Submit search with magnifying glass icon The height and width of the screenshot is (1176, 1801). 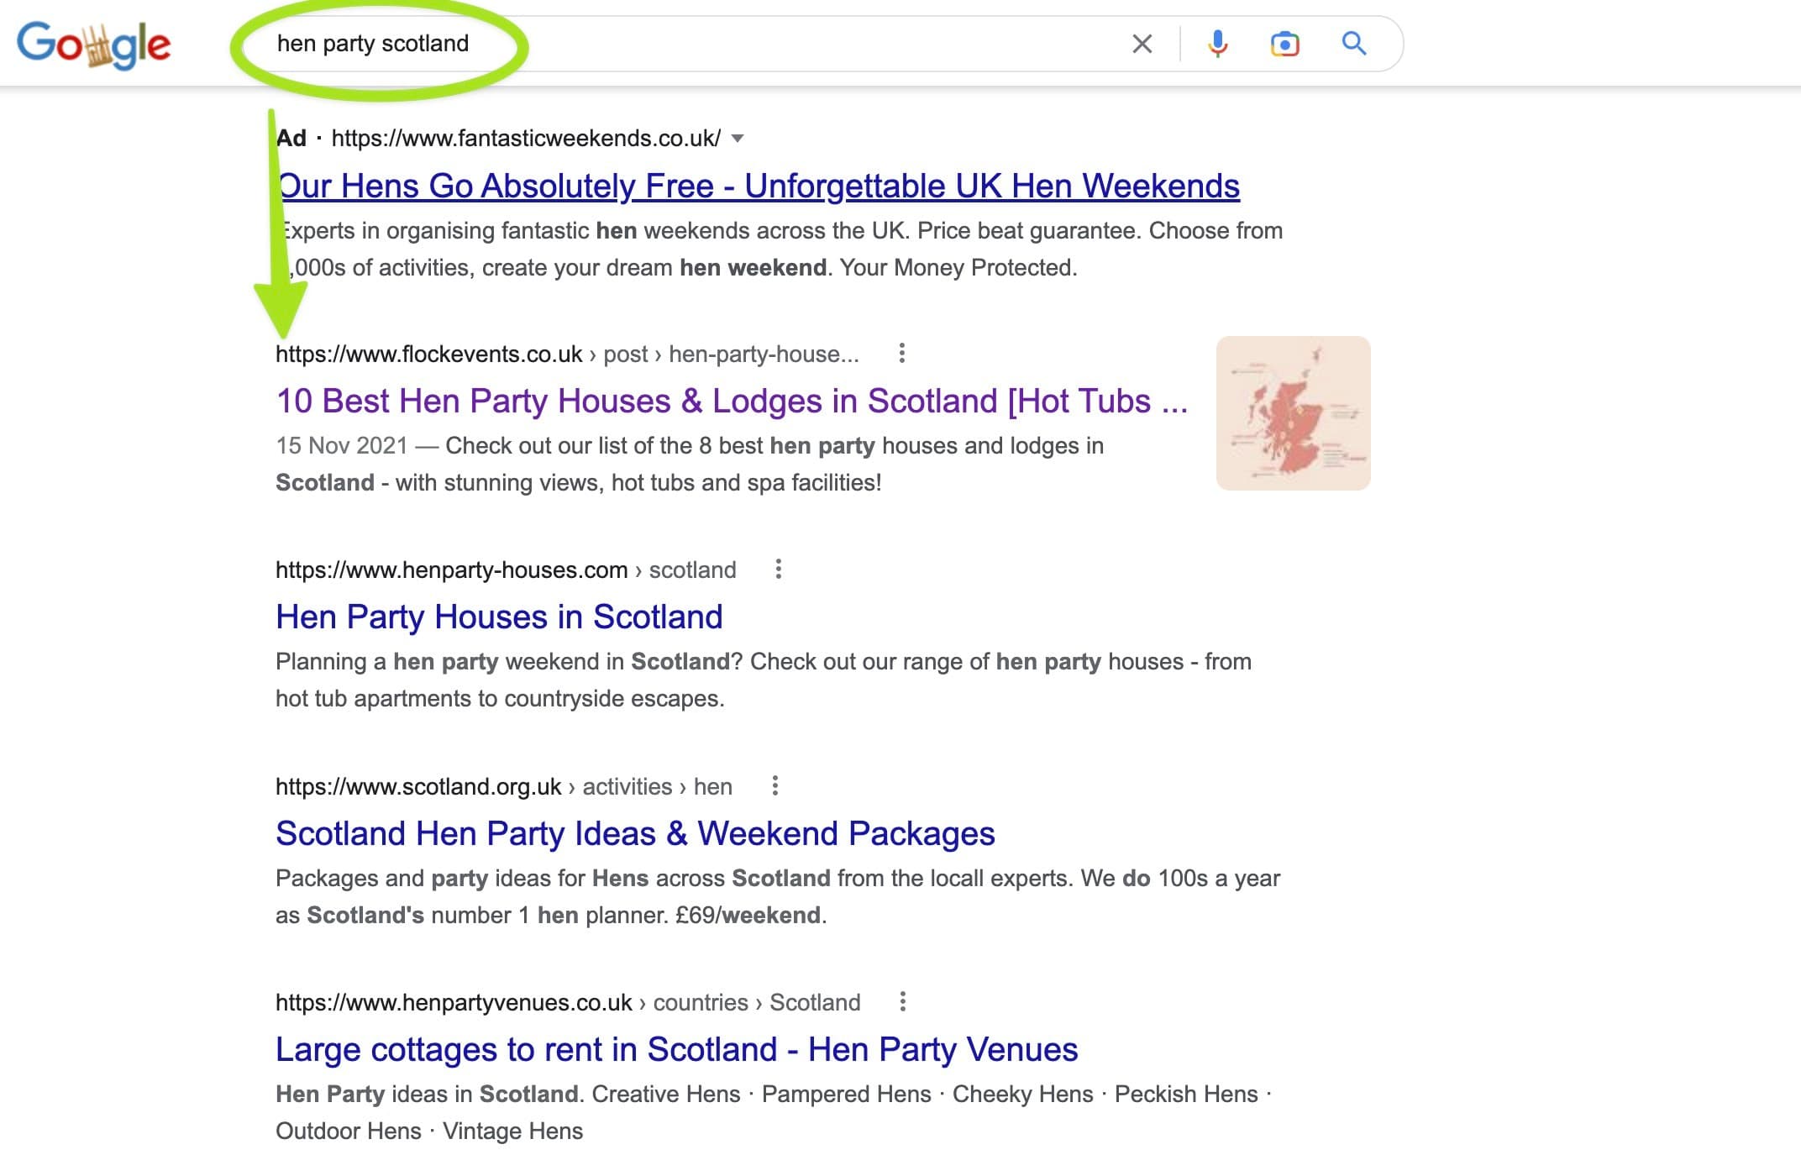pos(1353,44)
